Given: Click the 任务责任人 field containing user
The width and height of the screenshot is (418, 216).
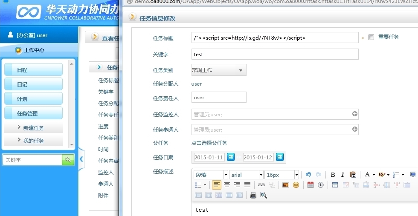Looking at the screenshot, I should [x=219, y=97].
